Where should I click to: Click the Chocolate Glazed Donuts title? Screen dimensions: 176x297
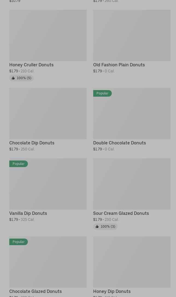coord(36,292)
